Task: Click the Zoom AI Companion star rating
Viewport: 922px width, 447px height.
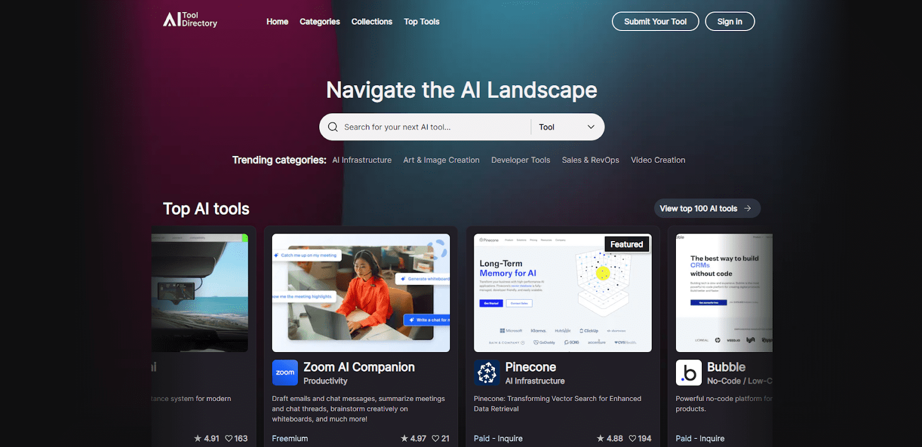Action: click(x=414, y=438)
